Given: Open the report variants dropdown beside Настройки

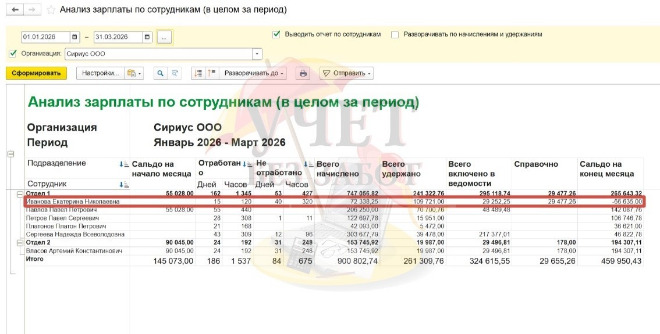Looking at the screenshot, I should 134,73.
